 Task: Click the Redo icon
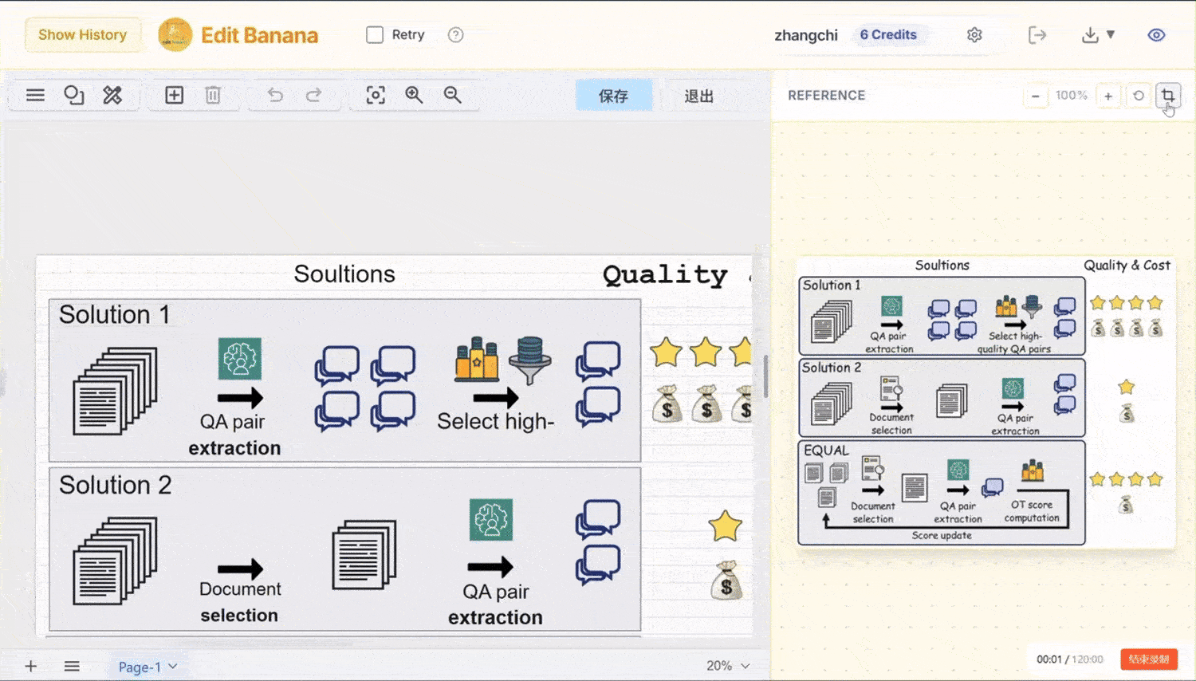(313, 95)
